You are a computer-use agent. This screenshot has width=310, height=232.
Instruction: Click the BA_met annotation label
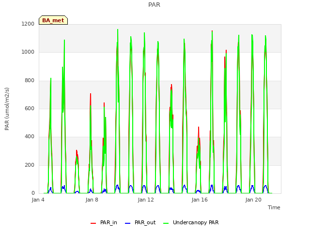point(53,20)
